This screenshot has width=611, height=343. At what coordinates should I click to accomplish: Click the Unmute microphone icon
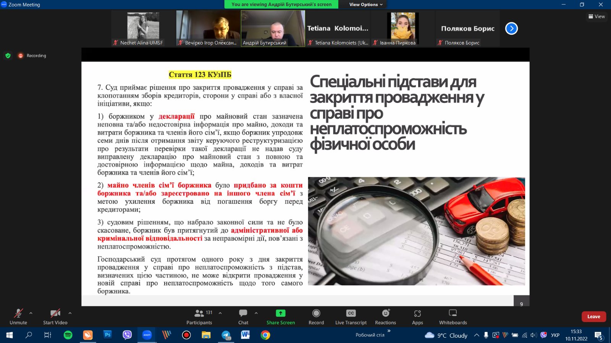(18, 313)
